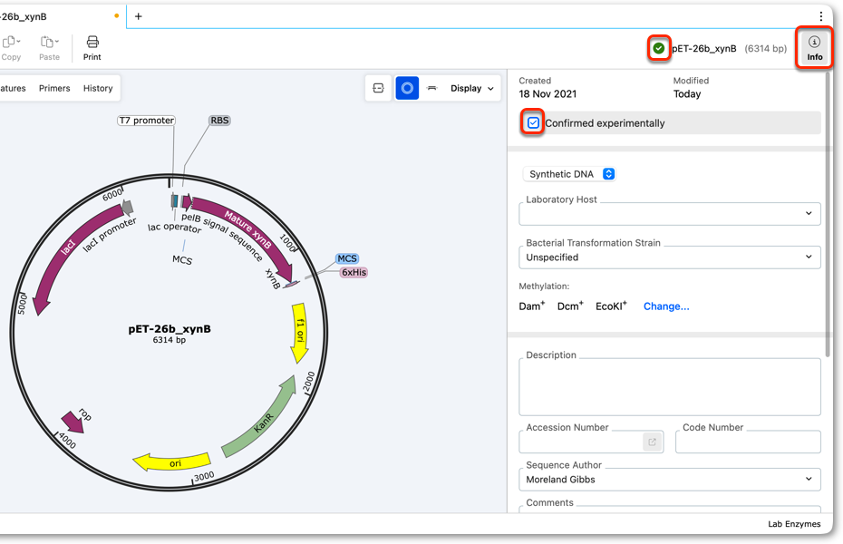Click the RBS feature label
Screen dimensions: 843x544
[x=219, y=121]
